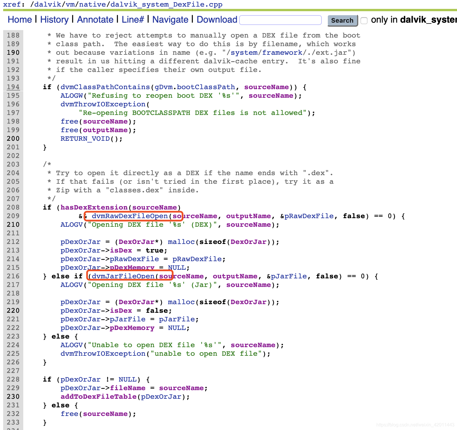
Task: Click ALOGV on line 224
Action: pyautogui.click(x=72, y=345)
